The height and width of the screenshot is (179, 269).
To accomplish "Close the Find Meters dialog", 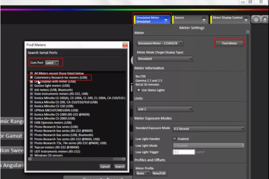I will (x=125, y=45).
